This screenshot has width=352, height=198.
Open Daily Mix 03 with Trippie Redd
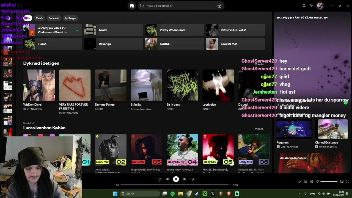(147, 150)
